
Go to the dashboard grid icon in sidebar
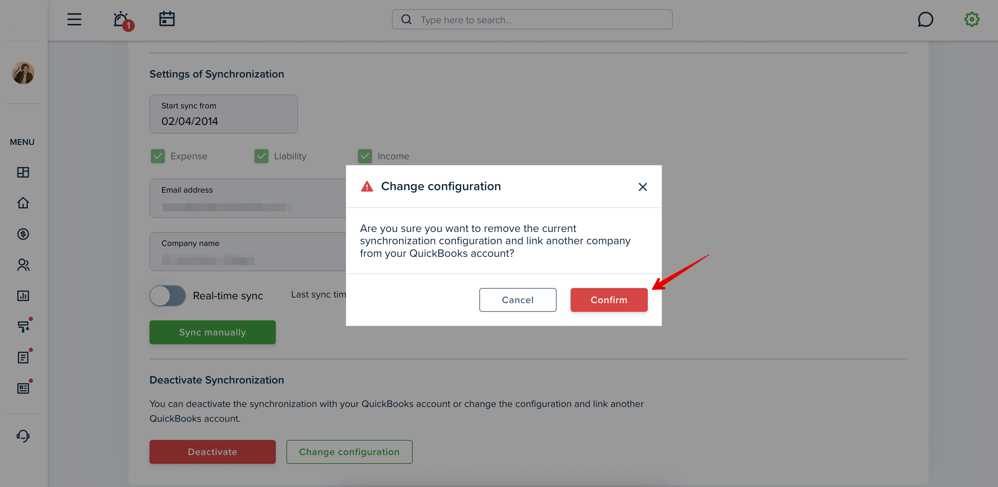(x=23, y=172)
